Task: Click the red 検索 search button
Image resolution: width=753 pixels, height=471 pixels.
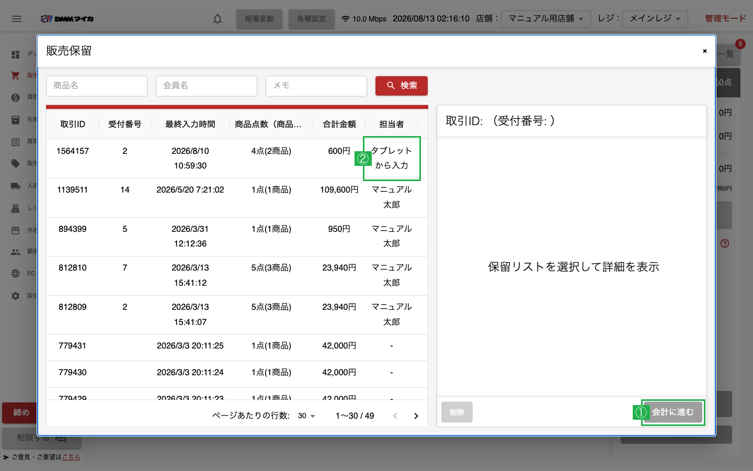Action: [x=402, y=86]
